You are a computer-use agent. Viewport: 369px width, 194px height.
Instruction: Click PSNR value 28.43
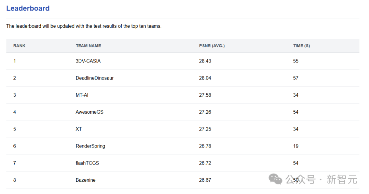205,61
